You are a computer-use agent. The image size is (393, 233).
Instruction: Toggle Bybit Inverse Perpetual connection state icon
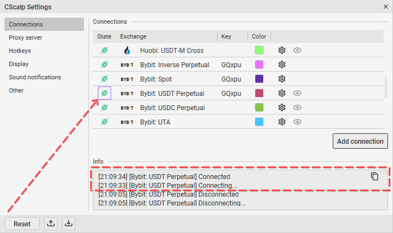[x=104, y=64]
